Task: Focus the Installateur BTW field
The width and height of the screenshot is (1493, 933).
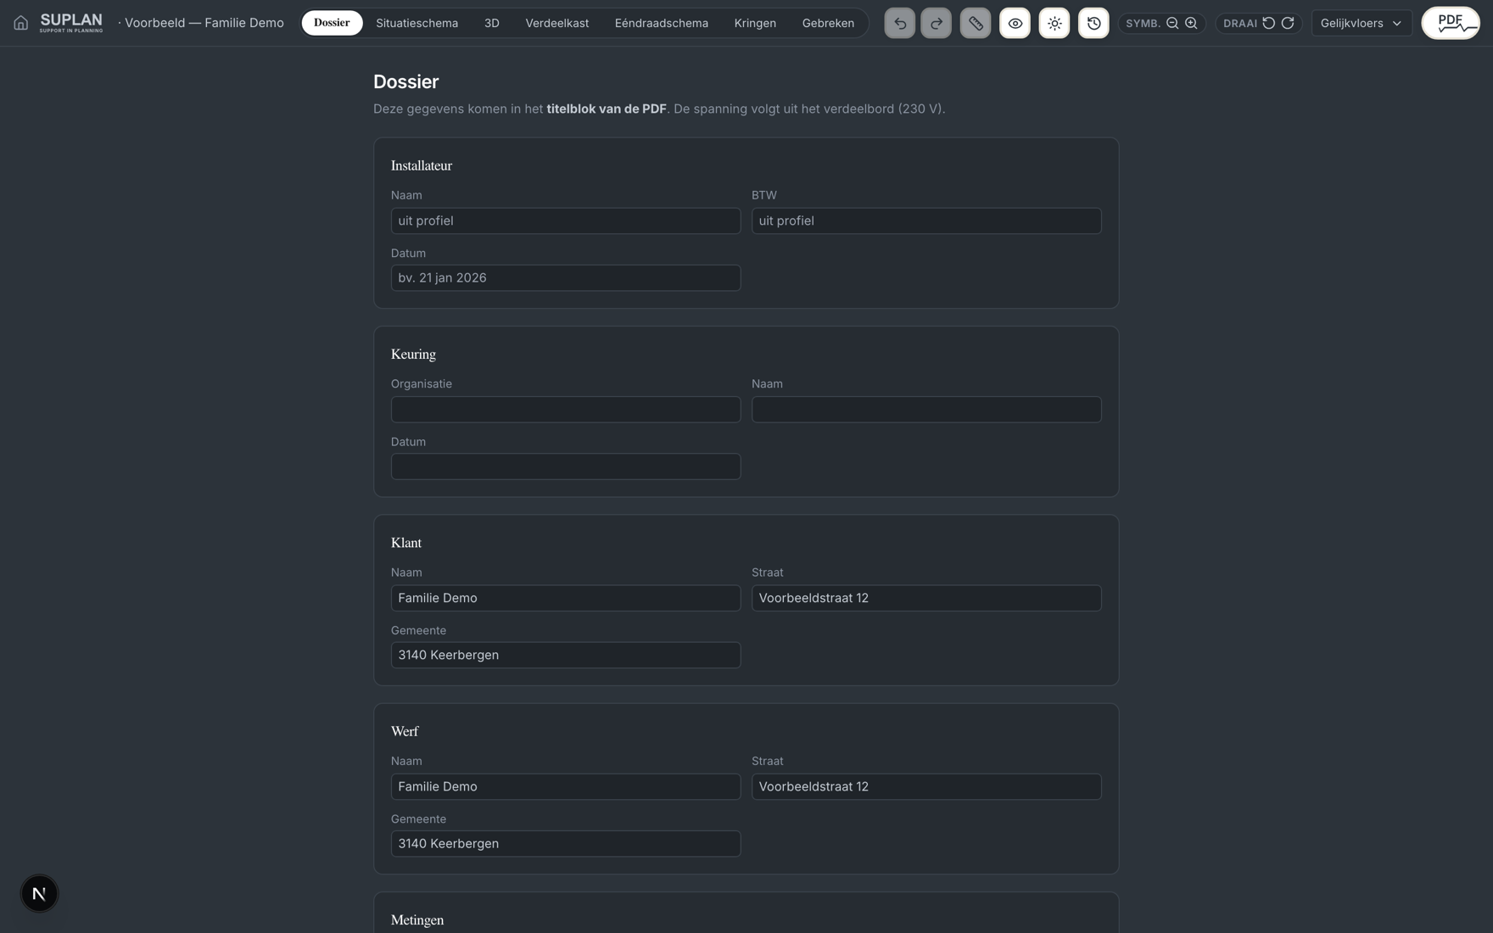Action: (x=926, y=221)
